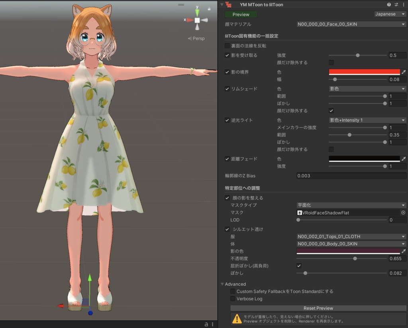Click the bottom lock icon below the scene view
Screen dimensions: 408x328
click(206, 324)
